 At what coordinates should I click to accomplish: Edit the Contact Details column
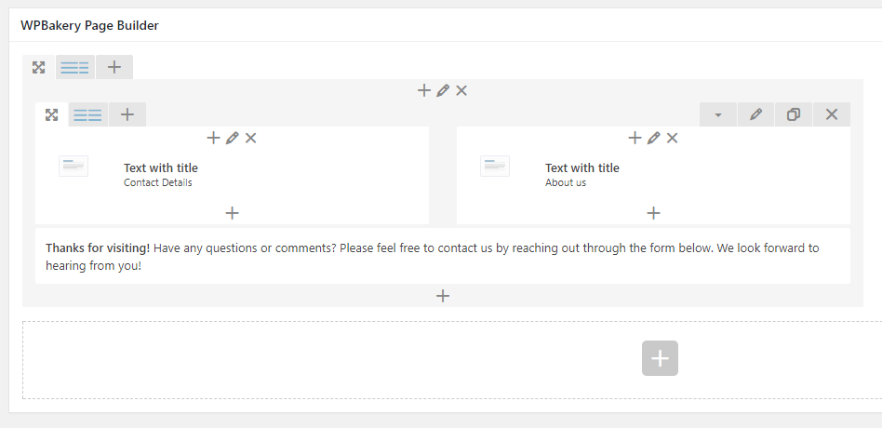[232, 138]
